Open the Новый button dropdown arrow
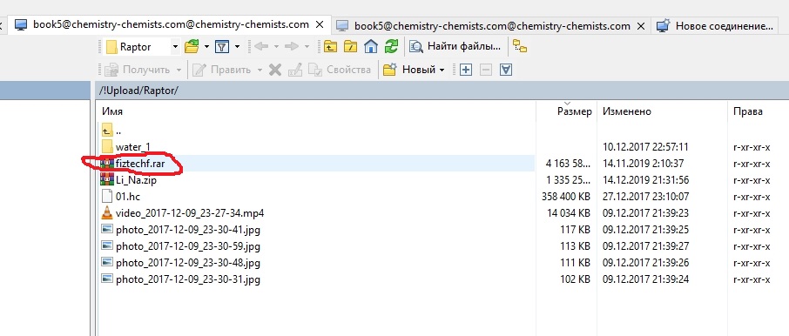The image size is (789, 336). [x=442, y=70]
